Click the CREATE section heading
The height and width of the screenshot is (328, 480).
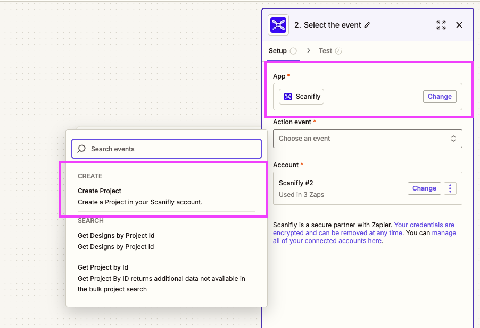pos(90,176)
